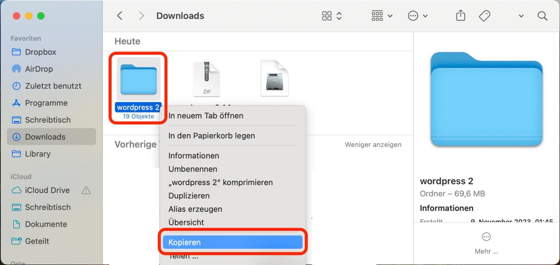This screenshot has width=560, height=265.
Task: Click Weniger anzeigen link
Action: click(x=373, y=145)
